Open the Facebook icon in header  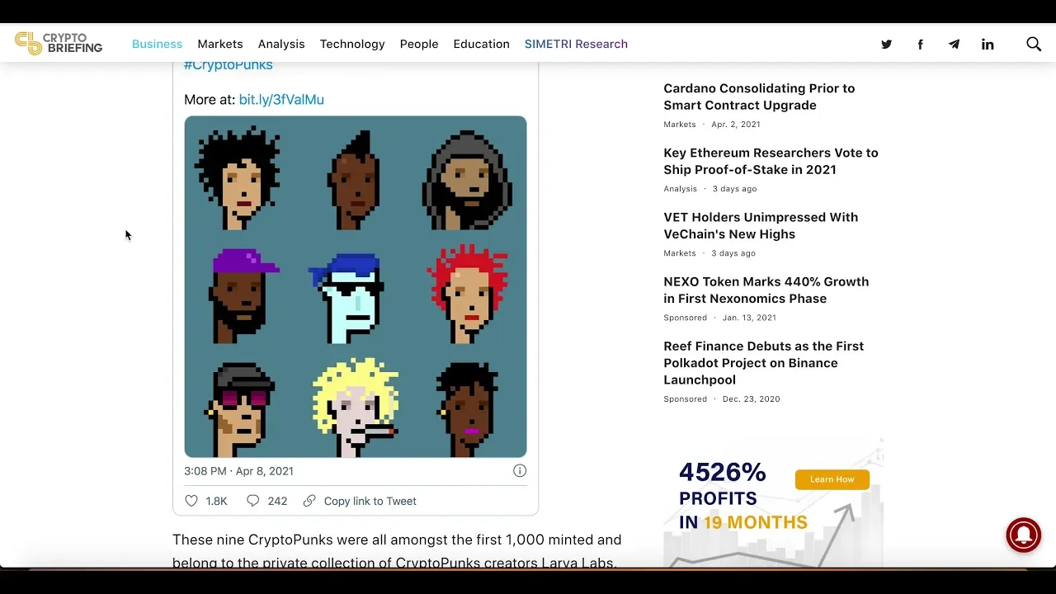920,45
